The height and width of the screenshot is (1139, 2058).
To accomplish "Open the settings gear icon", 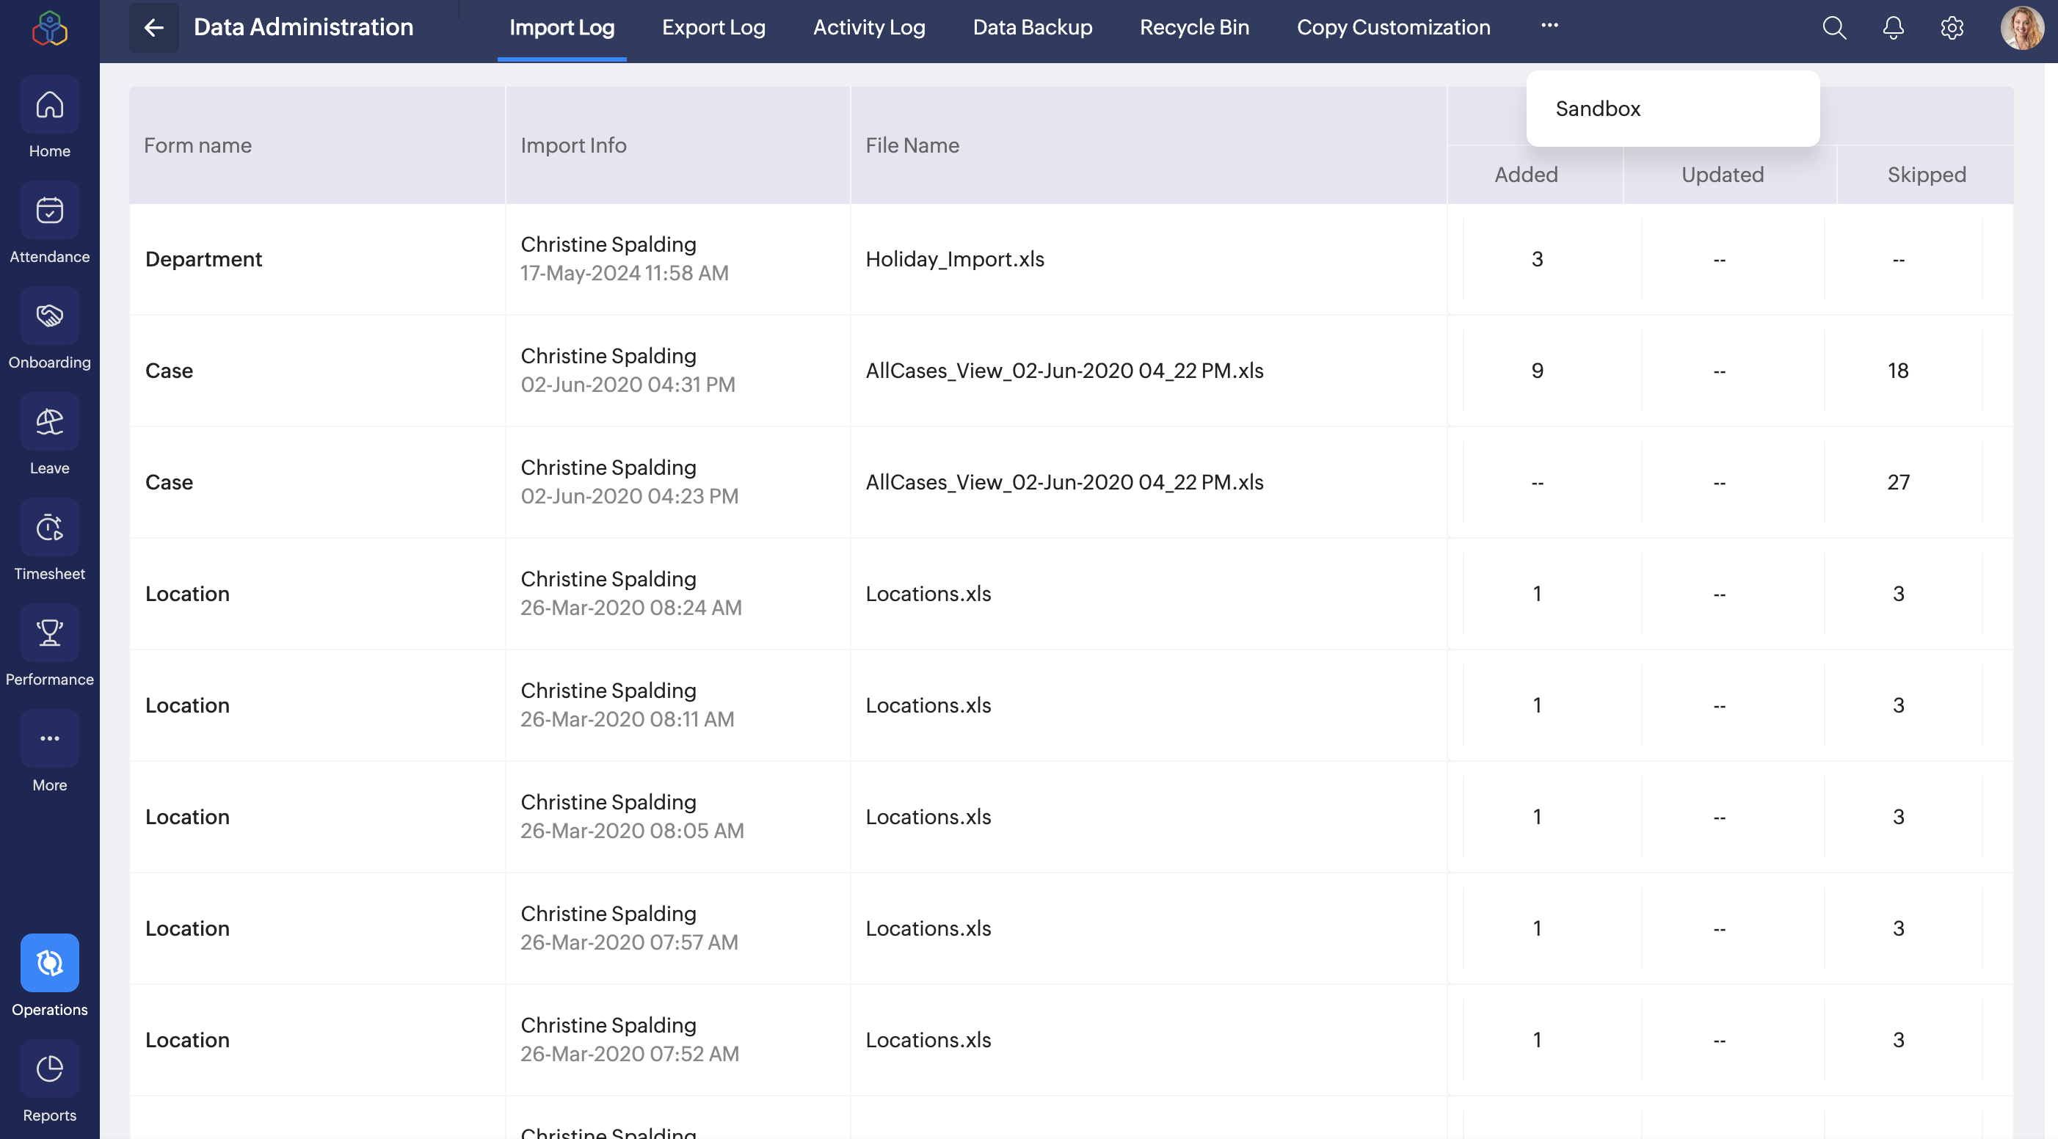I will click(x=1952, y=28).
